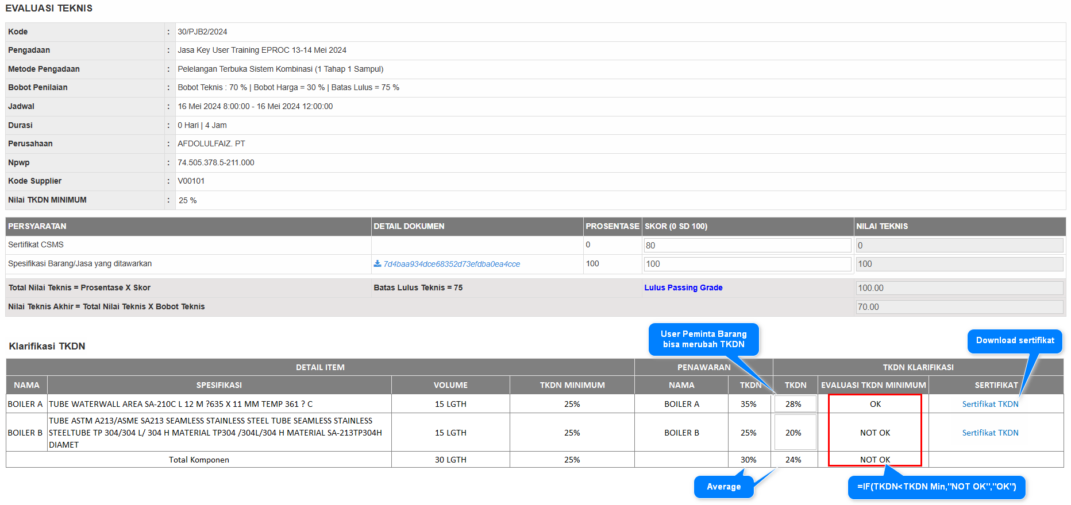This screenshot has height=505, width=1071.
Task: Open Sertifikat TKDN link for BOILER A
Action: pos(990,404)
